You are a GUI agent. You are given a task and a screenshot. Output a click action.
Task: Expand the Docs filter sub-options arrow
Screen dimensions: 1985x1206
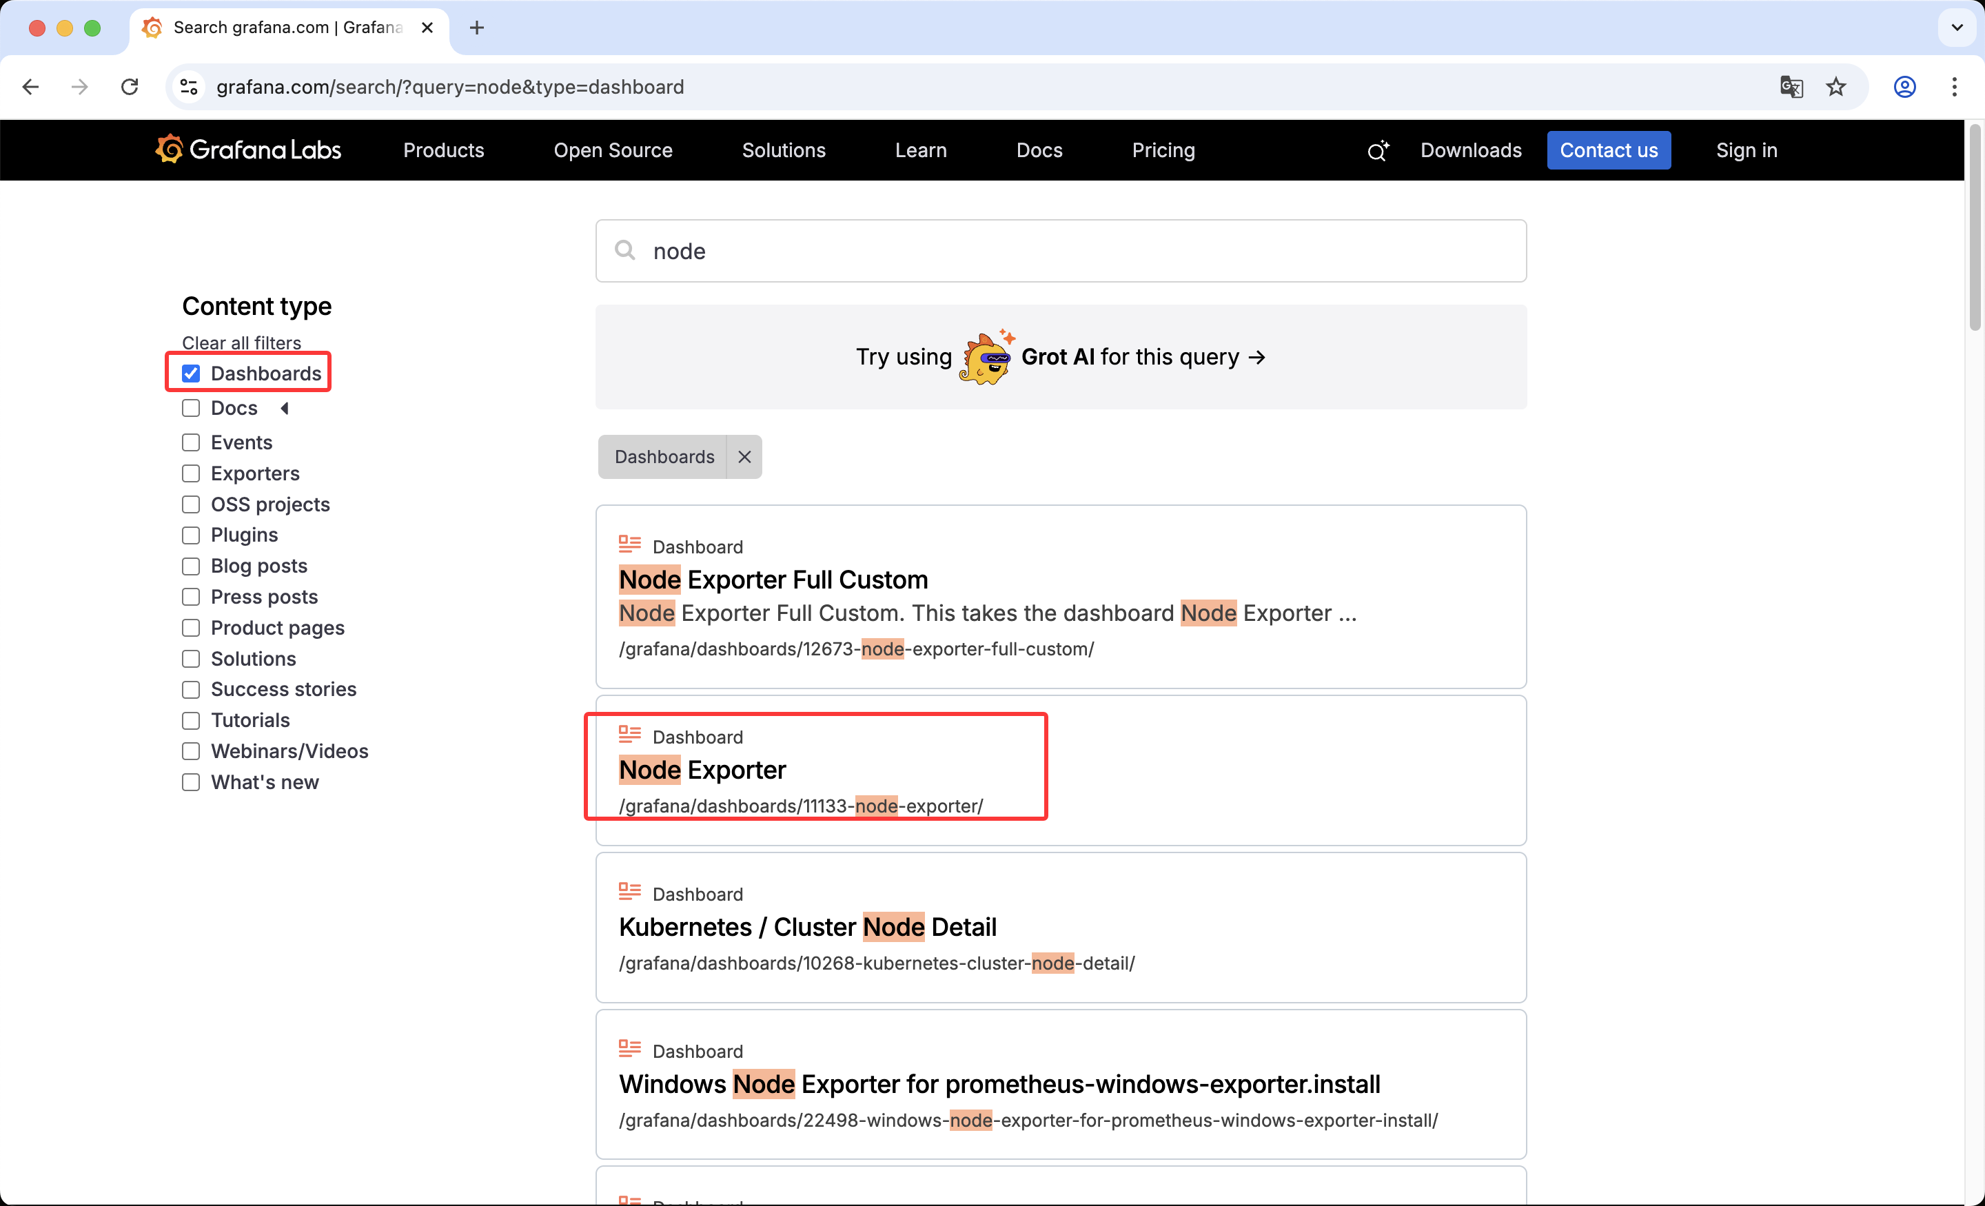(x=285, y=409)
